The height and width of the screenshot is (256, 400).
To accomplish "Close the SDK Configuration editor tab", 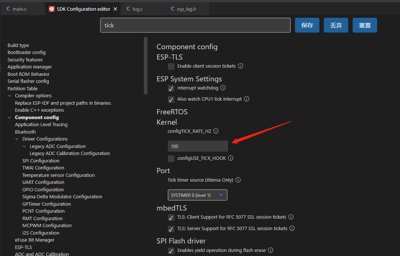I will (115, 9).
